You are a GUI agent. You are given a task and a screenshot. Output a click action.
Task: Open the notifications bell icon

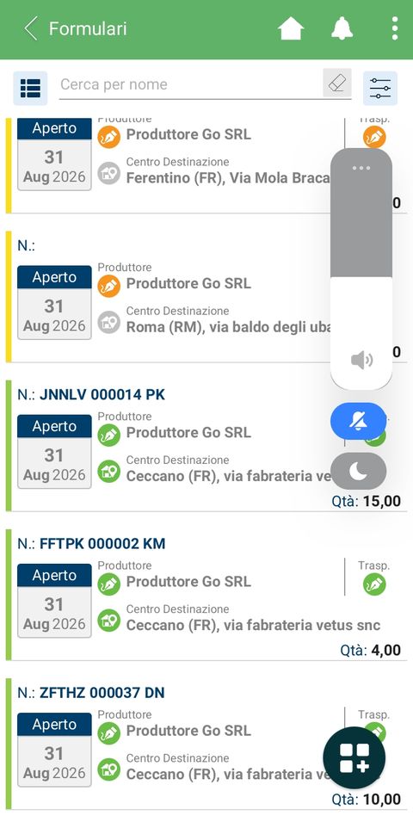(x=342, y=28)
